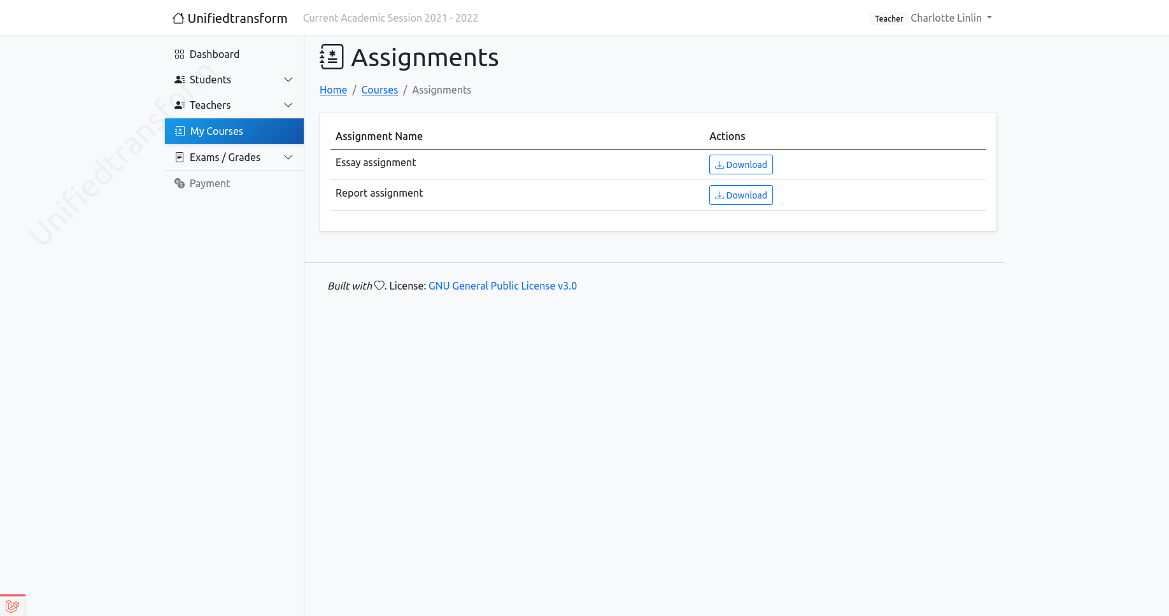This screenshot has width=1169, height=616.
Task: Click the Assignments breadcrumb text
Action: pyautogui.click(x=442, y=90)
